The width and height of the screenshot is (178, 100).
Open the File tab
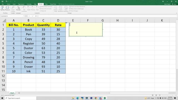click(x=3, y=4)
